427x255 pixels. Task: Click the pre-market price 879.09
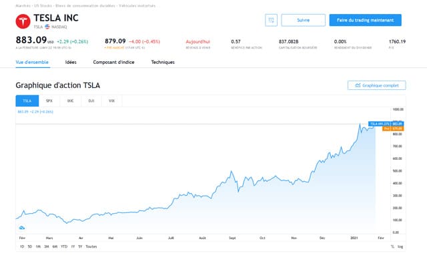point(115,41)
